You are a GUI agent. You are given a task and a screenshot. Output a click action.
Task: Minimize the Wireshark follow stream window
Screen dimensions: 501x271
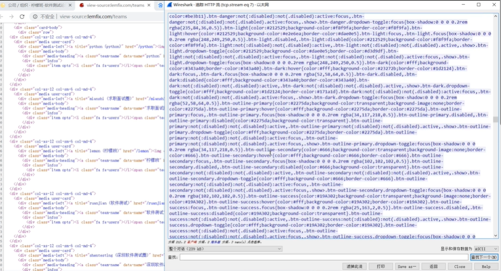(463, 4)
